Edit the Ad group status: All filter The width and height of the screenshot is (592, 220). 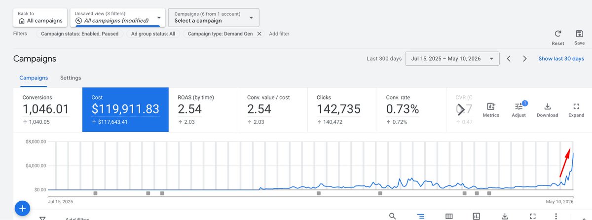tap(153, 34)
